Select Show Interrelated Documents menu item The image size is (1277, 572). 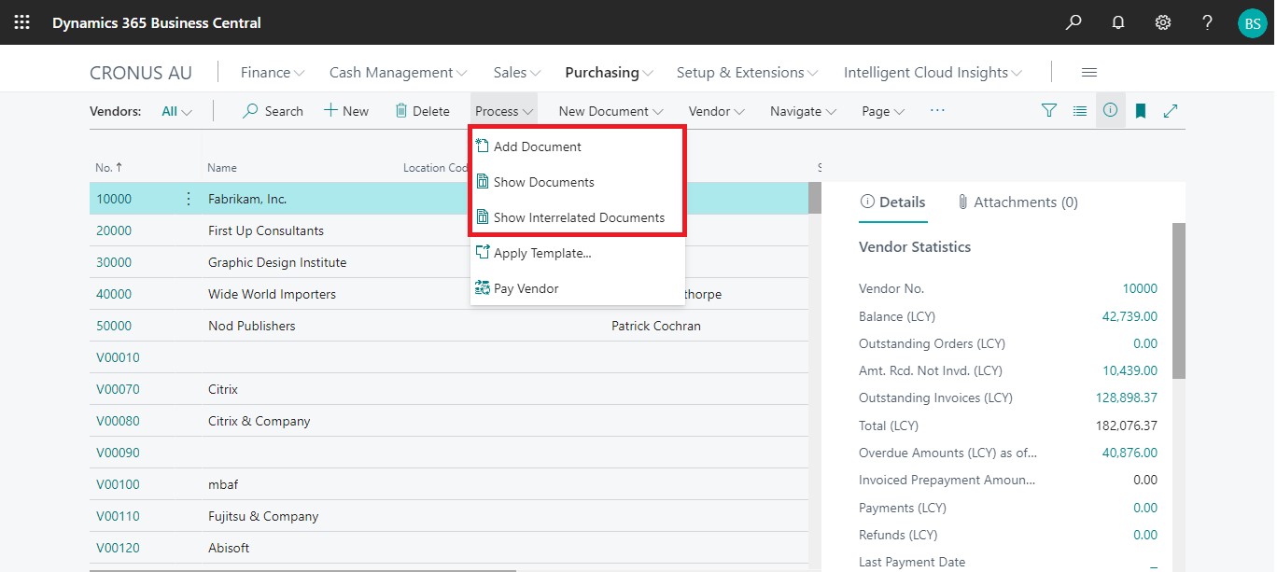click(578, 217)
